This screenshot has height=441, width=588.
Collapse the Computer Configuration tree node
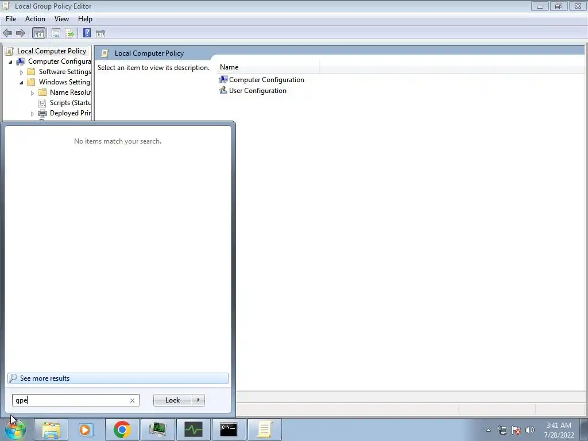pyautogui.click(x=10, y=62)
